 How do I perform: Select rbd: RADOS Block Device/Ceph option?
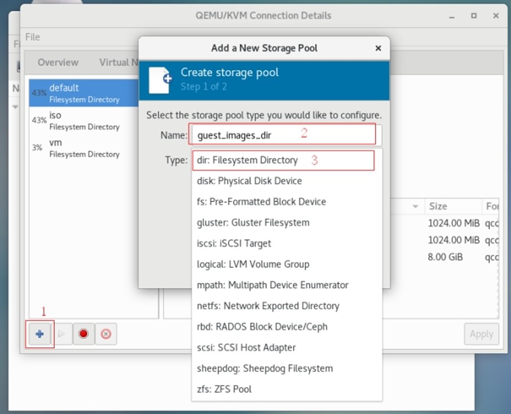coord(287,326)
